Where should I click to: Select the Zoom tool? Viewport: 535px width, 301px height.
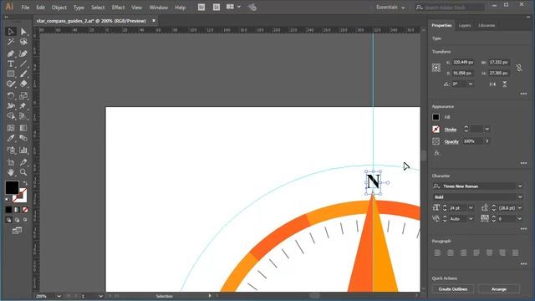[23, 172]
